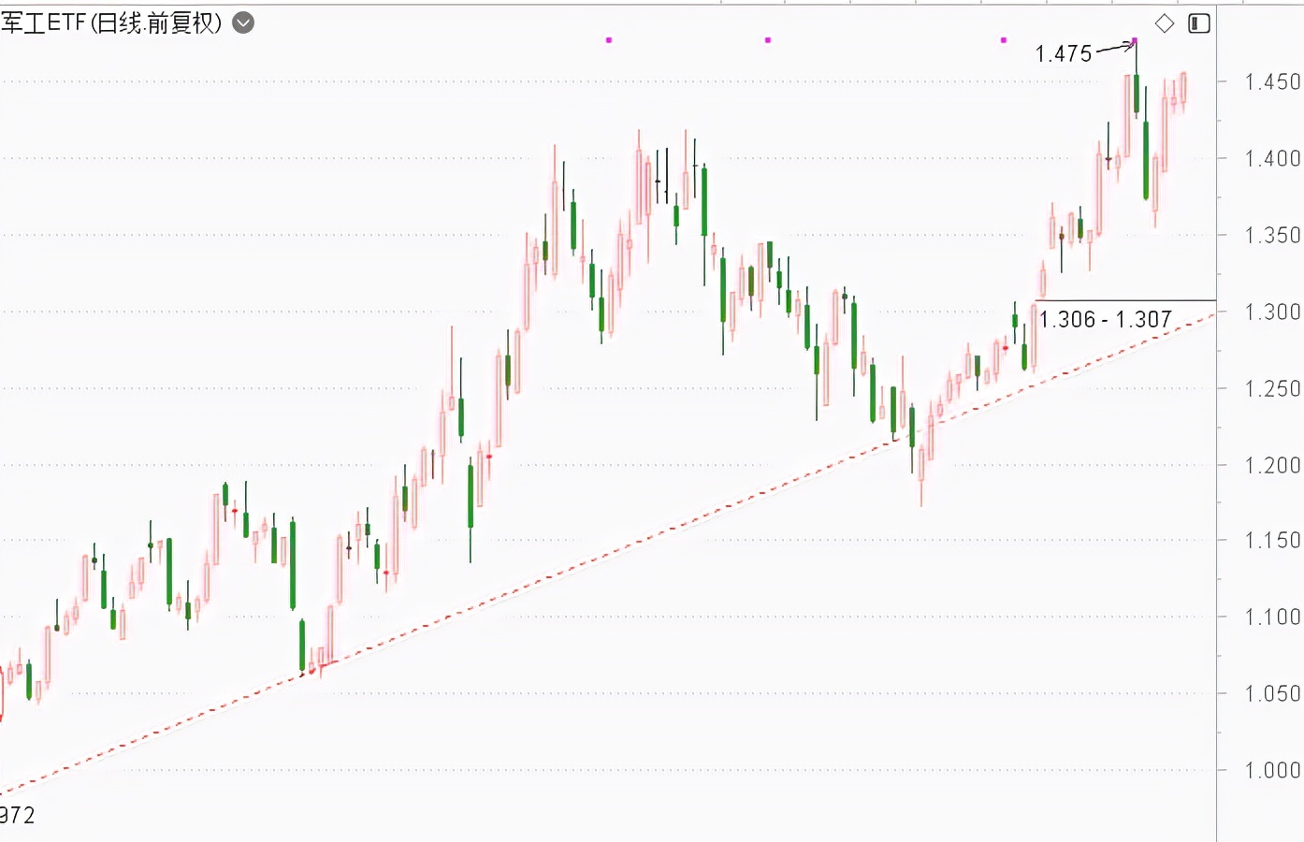Click the rightmost candlestick on the chart
The width and height of the screenshot is (1304, 842).
pyautogui.click(x=1183, y=88)
